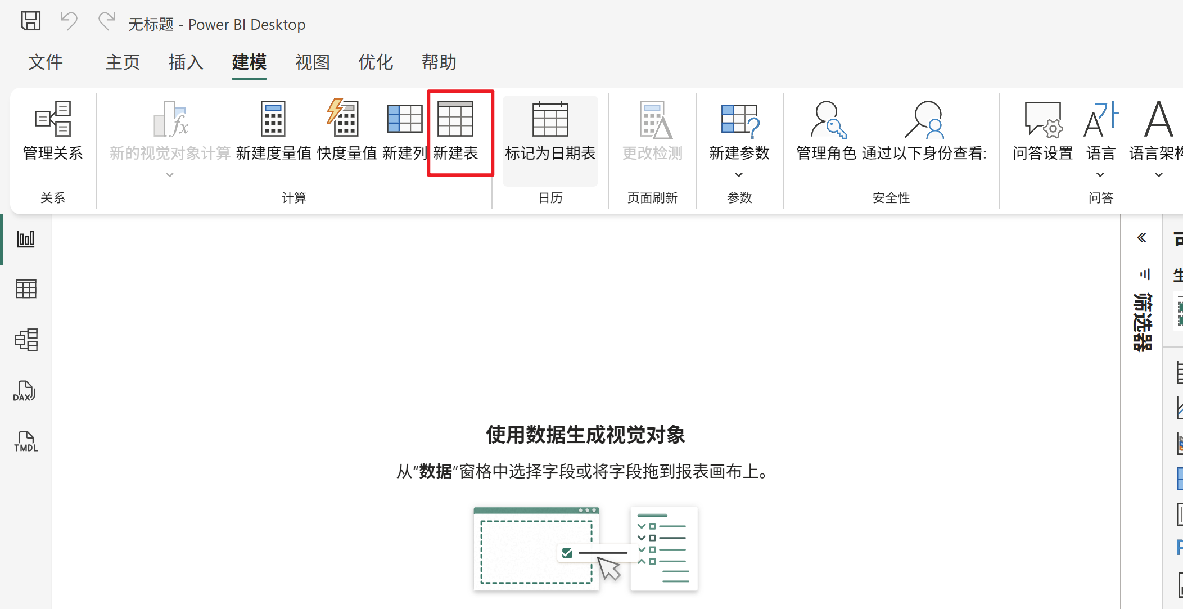Screen dimensions: 1183x609
Task: Expand the collapsed Filters pane chevron
Action: [x=1141, y=238]
